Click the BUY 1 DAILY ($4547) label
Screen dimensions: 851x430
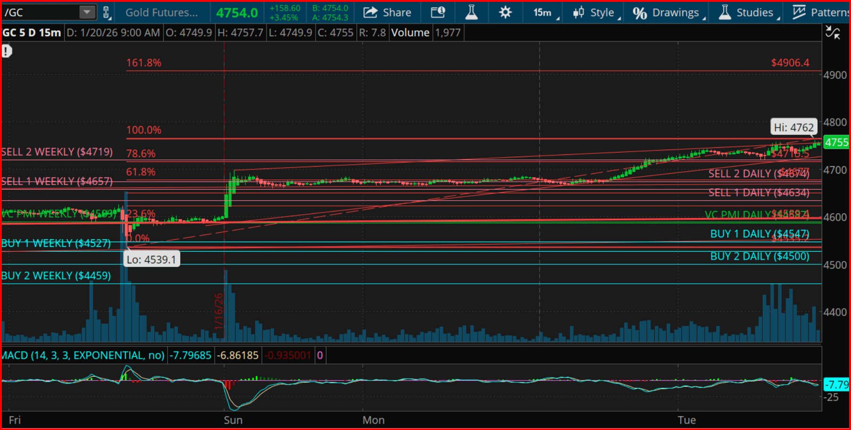(x=760, y=234)
